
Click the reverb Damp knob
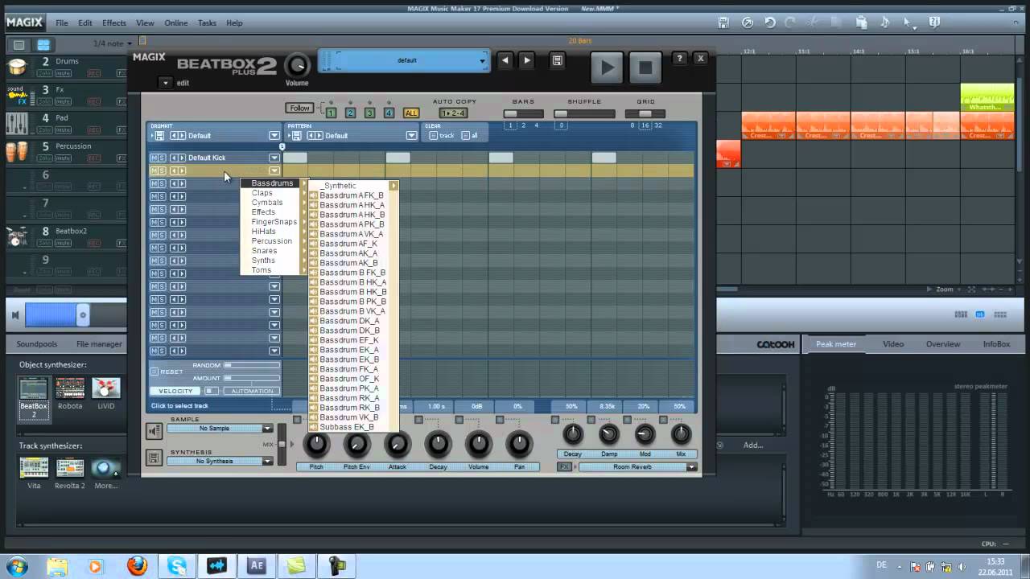coord(609,435)
